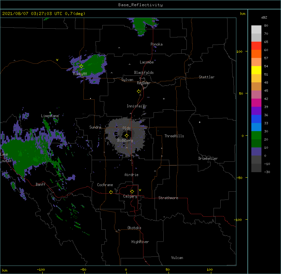Select the 45 dBZ mauve color swatch
This screenshot has height=274, width=281.
pyautogui.click(x=256, y=94)
